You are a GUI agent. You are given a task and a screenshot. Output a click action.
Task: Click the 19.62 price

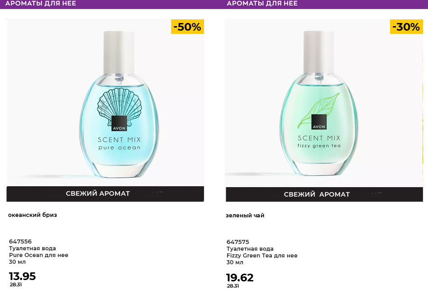tap(240, 277)
